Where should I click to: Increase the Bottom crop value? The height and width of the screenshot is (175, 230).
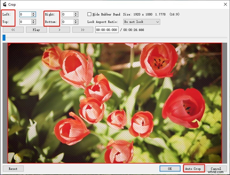coord(76,21)
